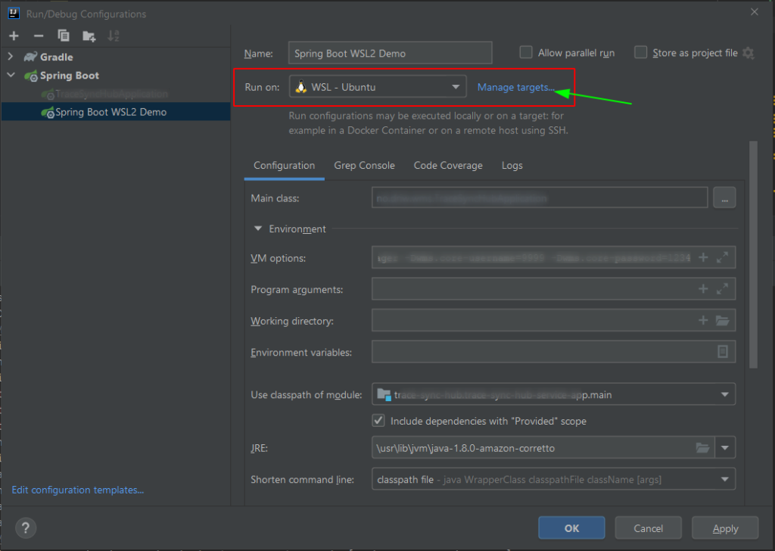The width and height of the screenshot is (775, 551).
Task: Expand the Program arguments field
Action: tap(722, 289)
